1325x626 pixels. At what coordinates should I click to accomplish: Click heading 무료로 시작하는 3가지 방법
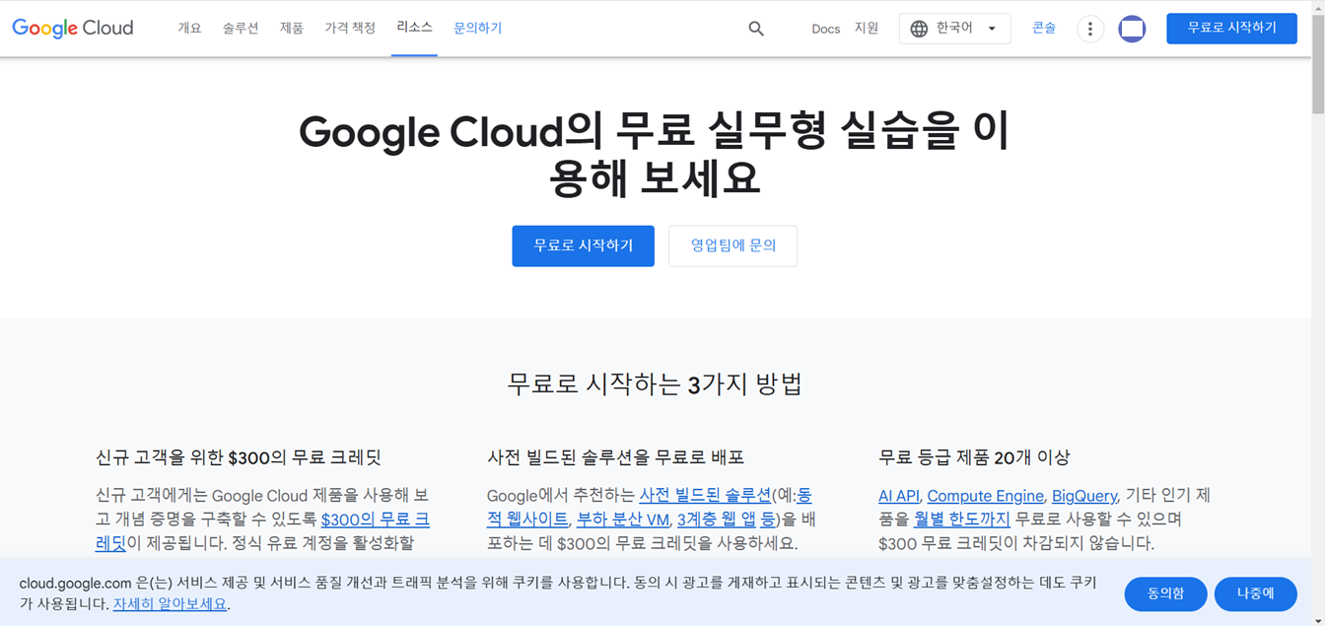655,383
